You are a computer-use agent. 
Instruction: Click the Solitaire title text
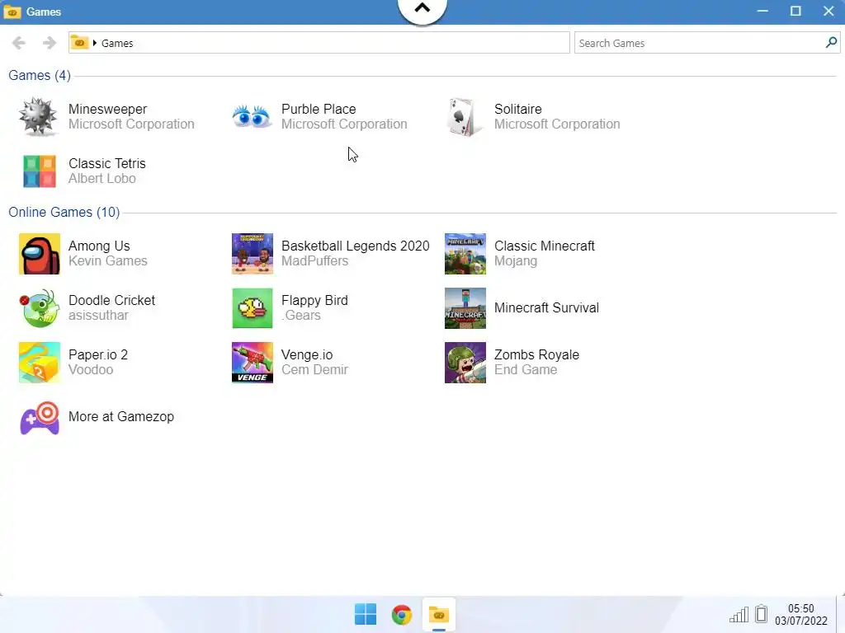tap(518, 110)
